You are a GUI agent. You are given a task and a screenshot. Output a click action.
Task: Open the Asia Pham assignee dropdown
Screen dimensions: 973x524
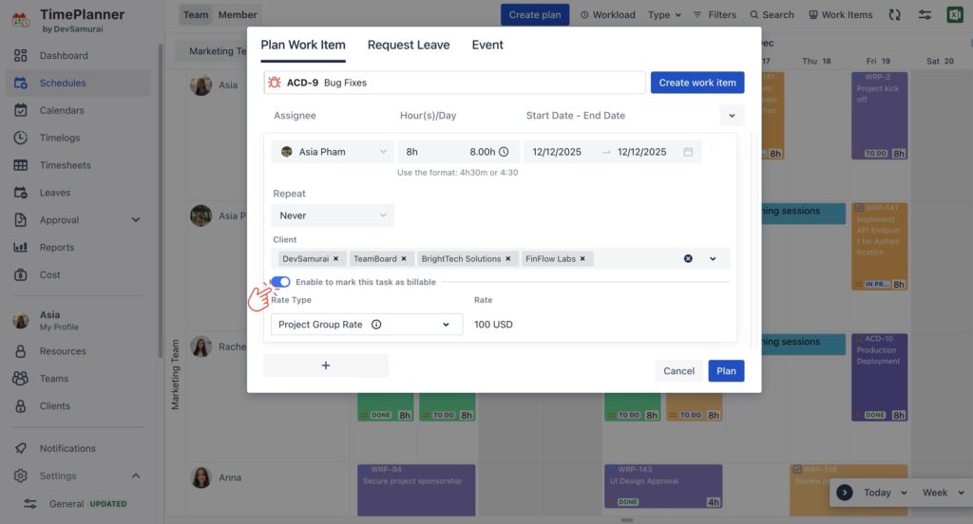pos(333,152)
